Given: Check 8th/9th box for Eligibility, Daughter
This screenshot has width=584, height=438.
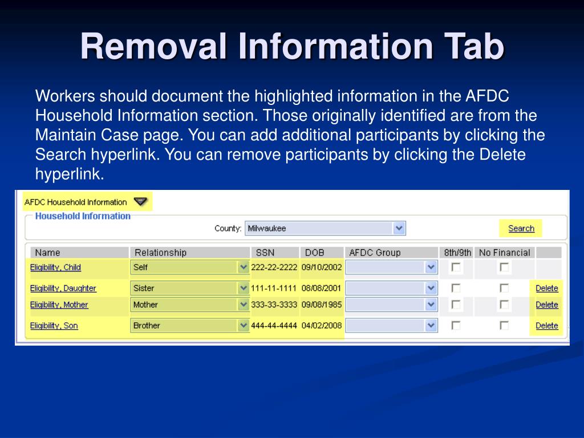Looking at the screenshot, I should [456, 288].
